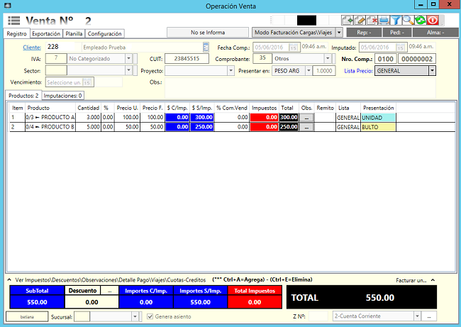
Task: Click the CUIT field 23845515
Action: [187, 58]
